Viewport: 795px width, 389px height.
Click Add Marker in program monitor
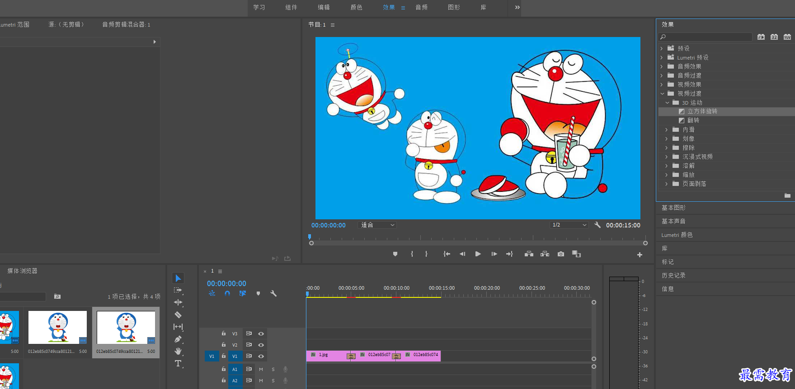pyautogui.click(x=395, y=254)
